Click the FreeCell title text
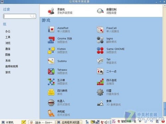The image size is (166, 124). click(112, 28)
